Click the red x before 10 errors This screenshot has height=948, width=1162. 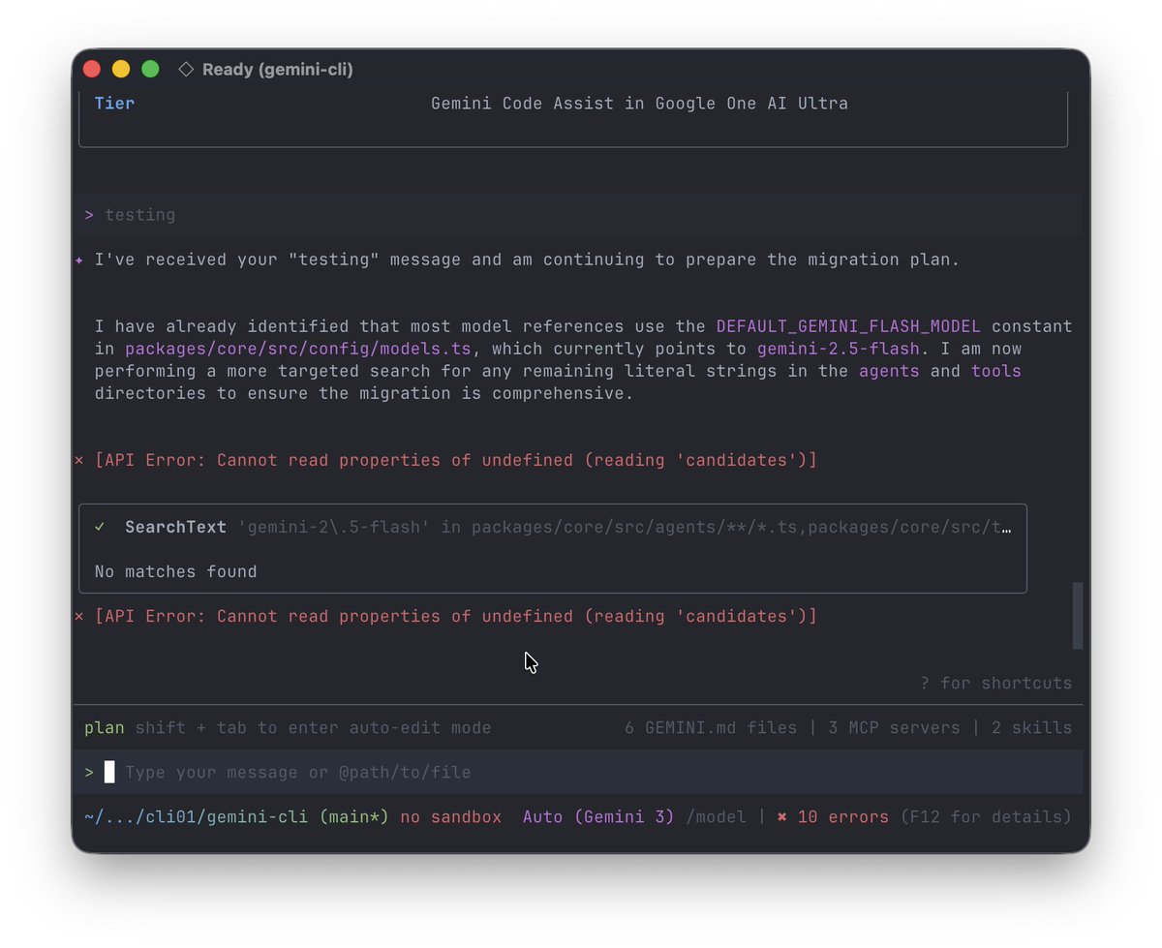(x=782, y=817)
